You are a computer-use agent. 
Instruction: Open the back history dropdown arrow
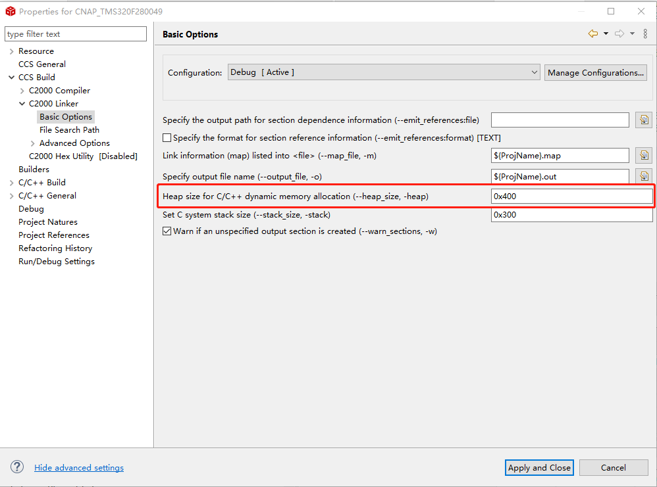pyautogui.click(x=606, y=34)
